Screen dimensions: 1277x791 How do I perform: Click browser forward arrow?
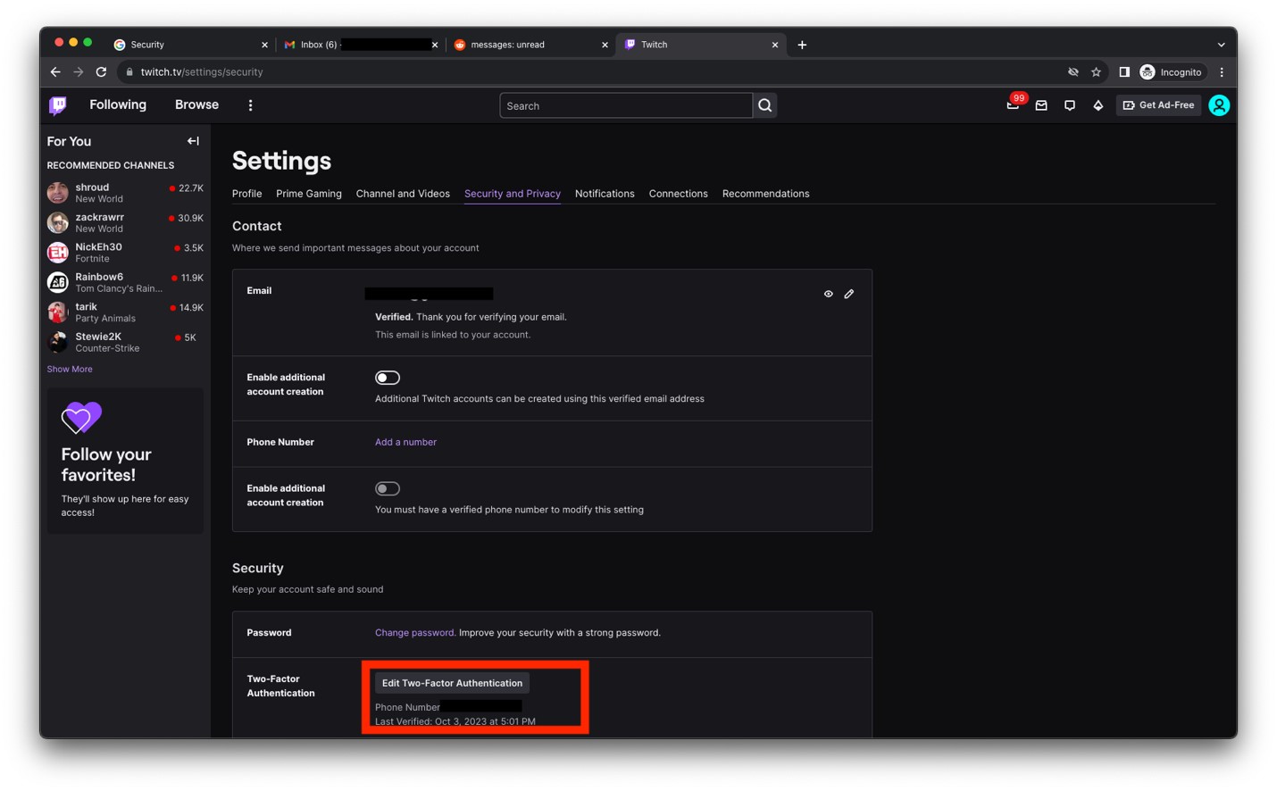(x=79, y=71)
